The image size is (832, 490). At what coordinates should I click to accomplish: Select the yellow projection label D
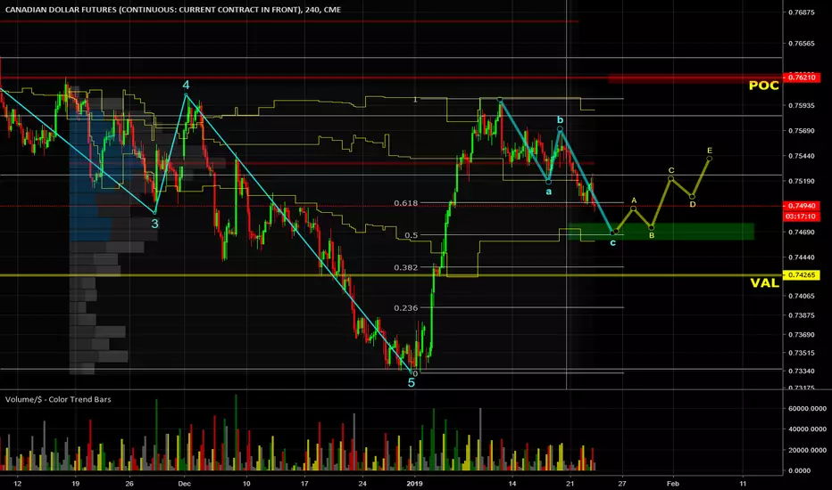pos(693,204)
